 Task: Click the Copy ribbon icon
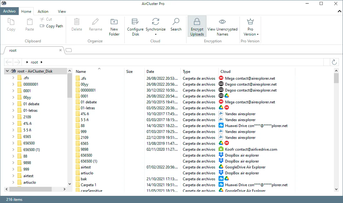click(11, 22)
